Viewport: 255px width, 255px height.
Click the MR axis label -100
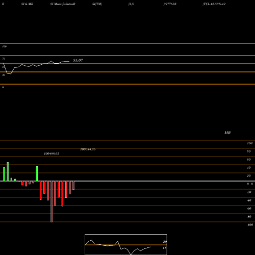tap(250, 225)
